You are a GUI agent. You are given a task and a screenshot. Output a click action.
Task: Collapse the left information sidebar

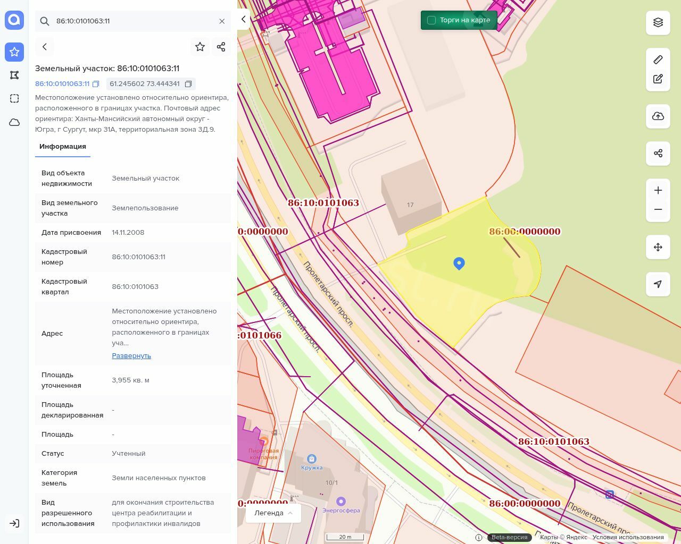243,20
